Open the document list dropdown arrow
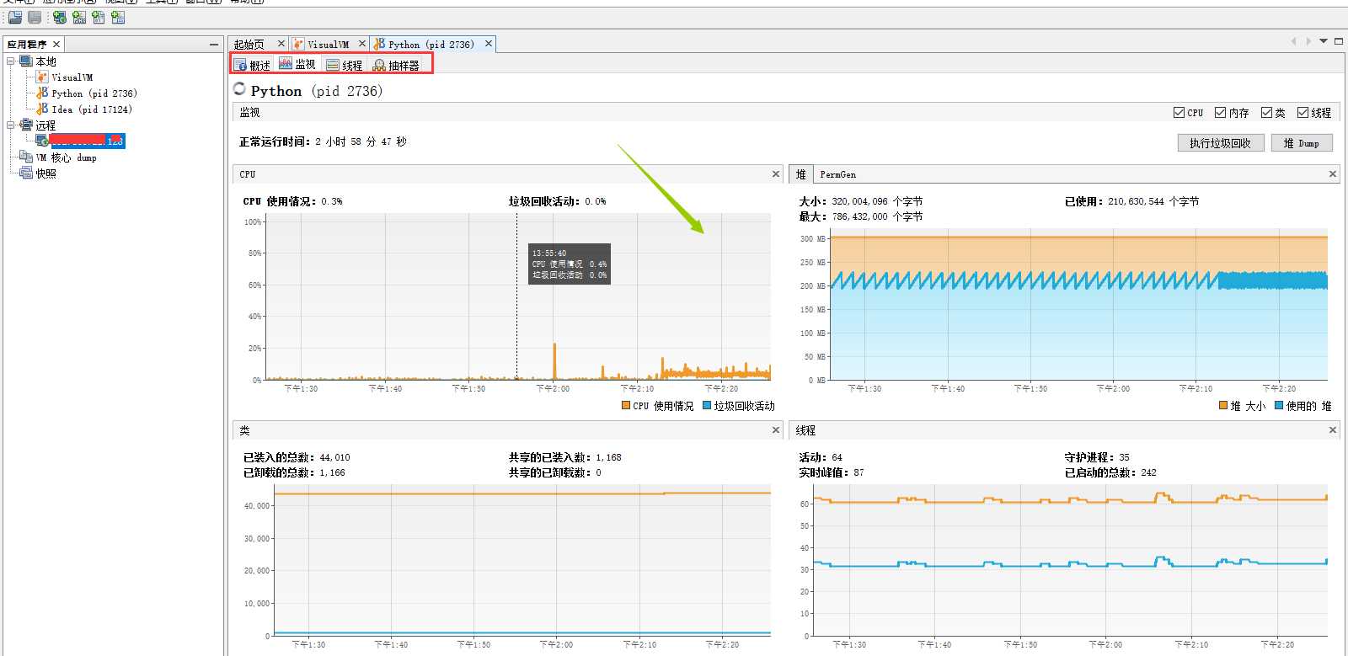 pyautogui.click(x=1324, y=40)
